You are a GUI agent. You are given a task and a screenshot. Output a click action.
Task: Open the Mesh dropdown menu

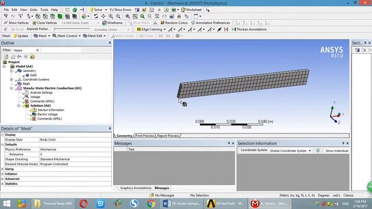[x=42, y=36]
